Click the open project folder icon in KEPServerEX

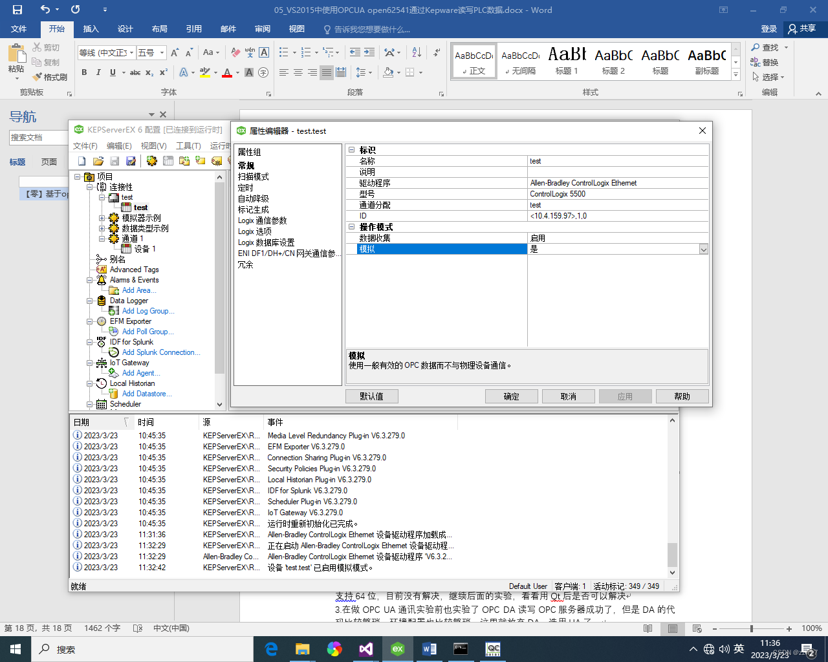point(98,161)
